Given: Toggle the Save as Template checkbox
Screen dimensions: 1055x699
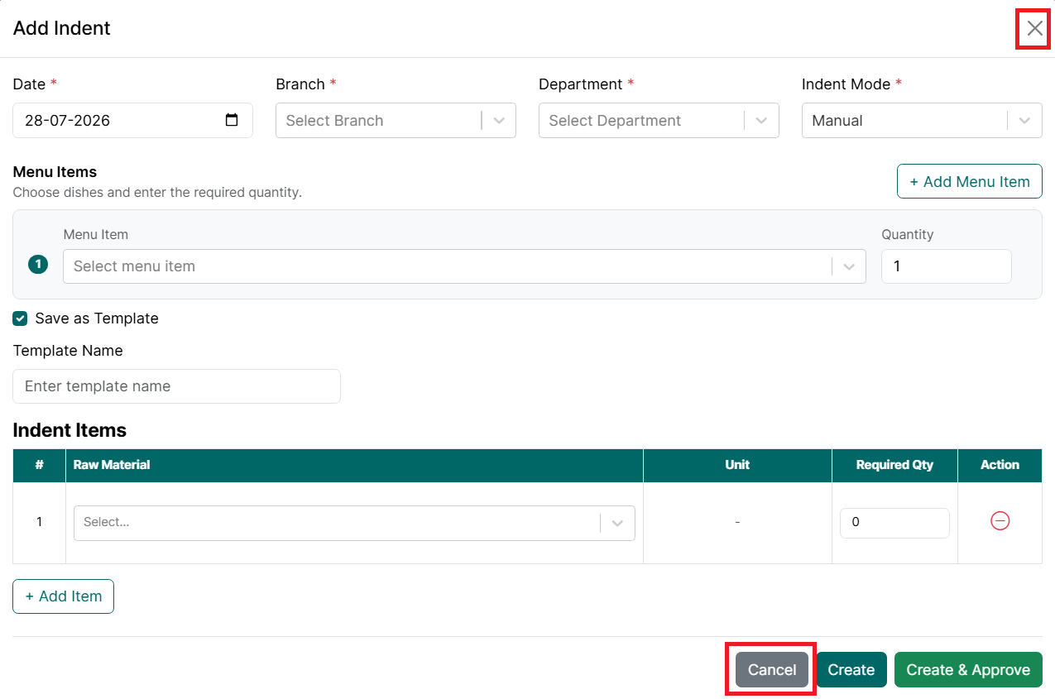Looking at the screenshot, I should point(20,318).
